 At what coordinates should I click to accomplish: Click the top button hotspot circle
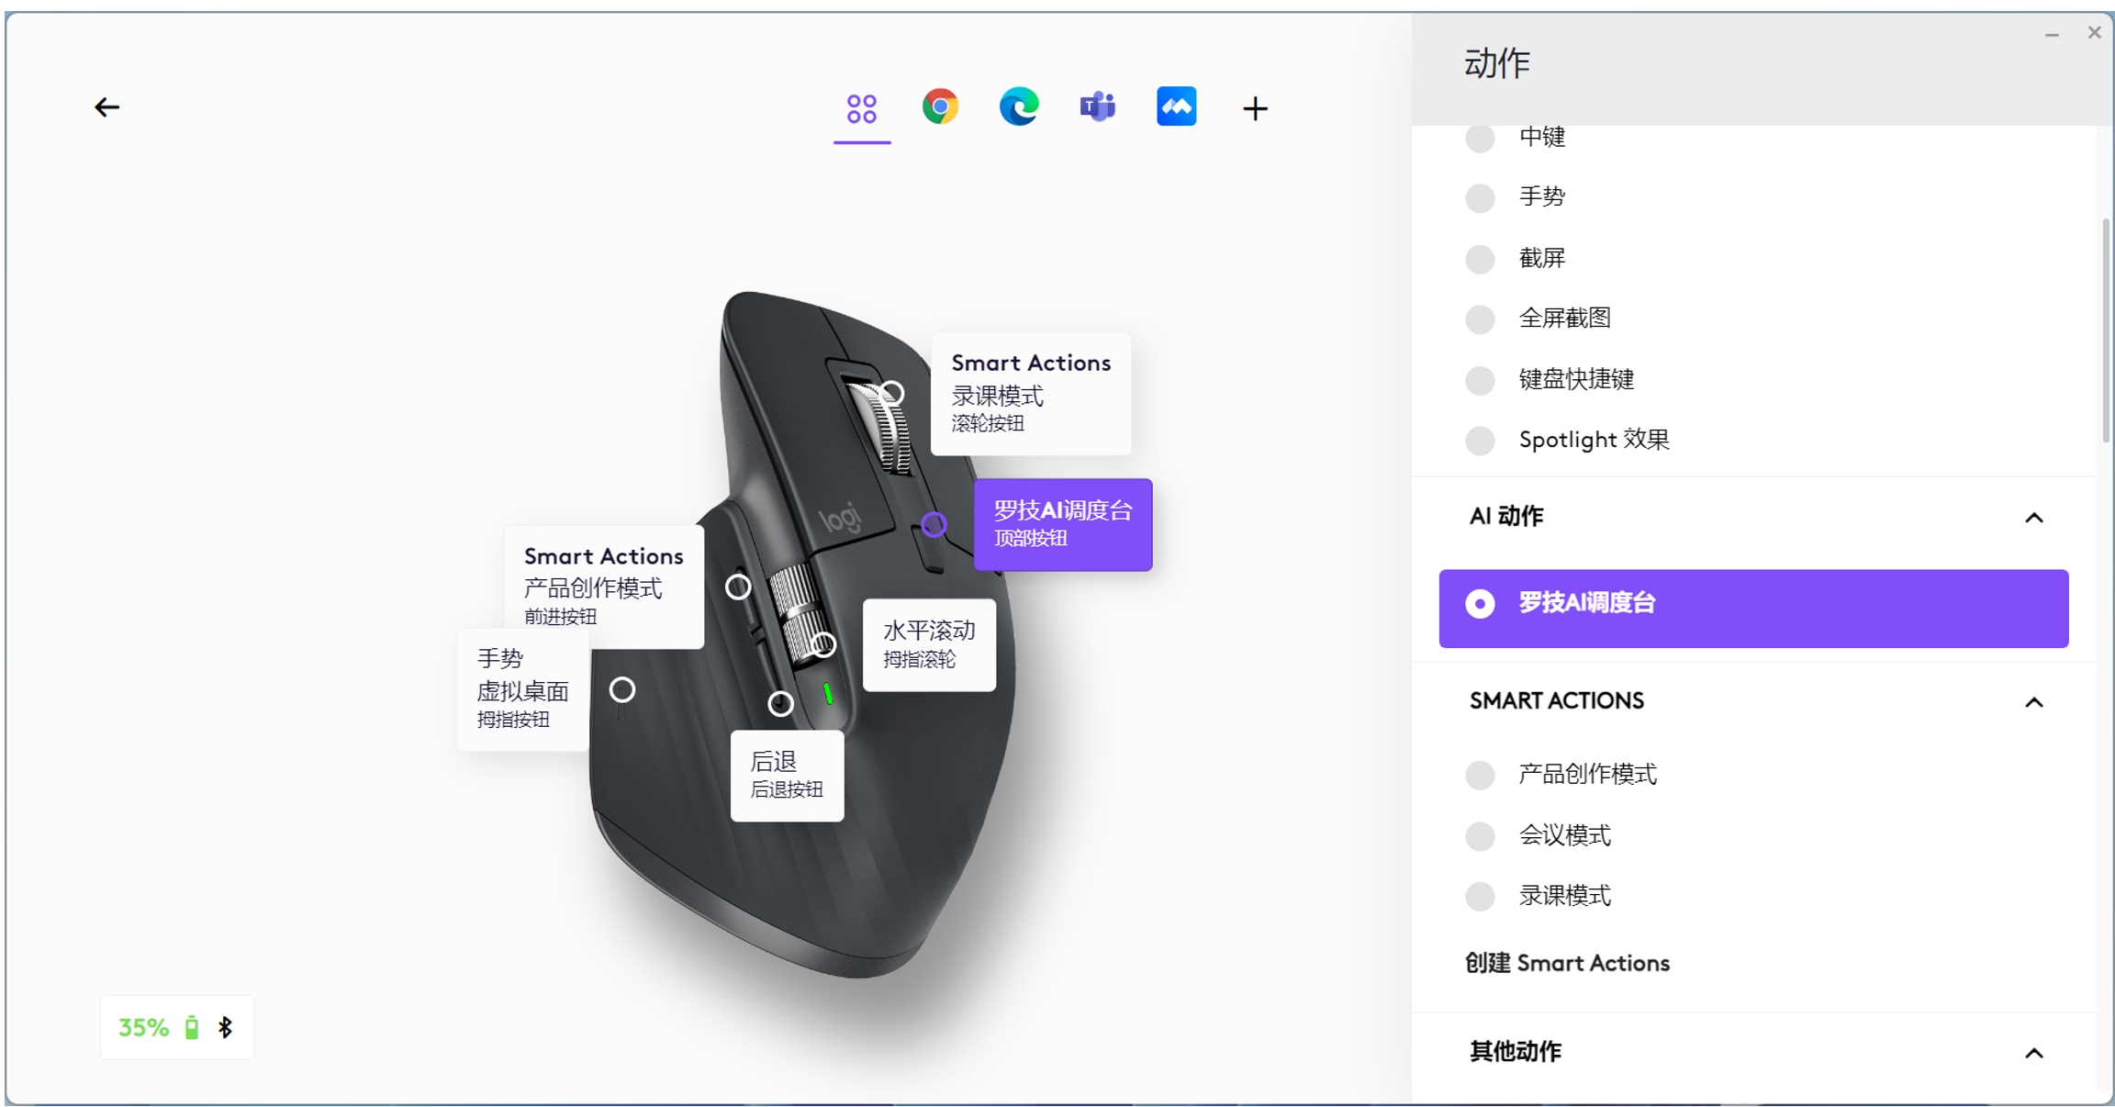pos(934,524)
